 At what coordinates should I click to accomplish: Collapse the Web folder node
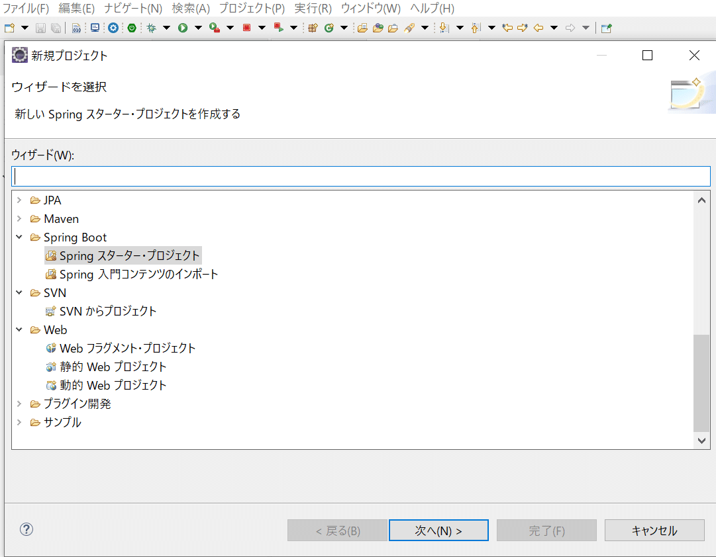coord(19,329)
